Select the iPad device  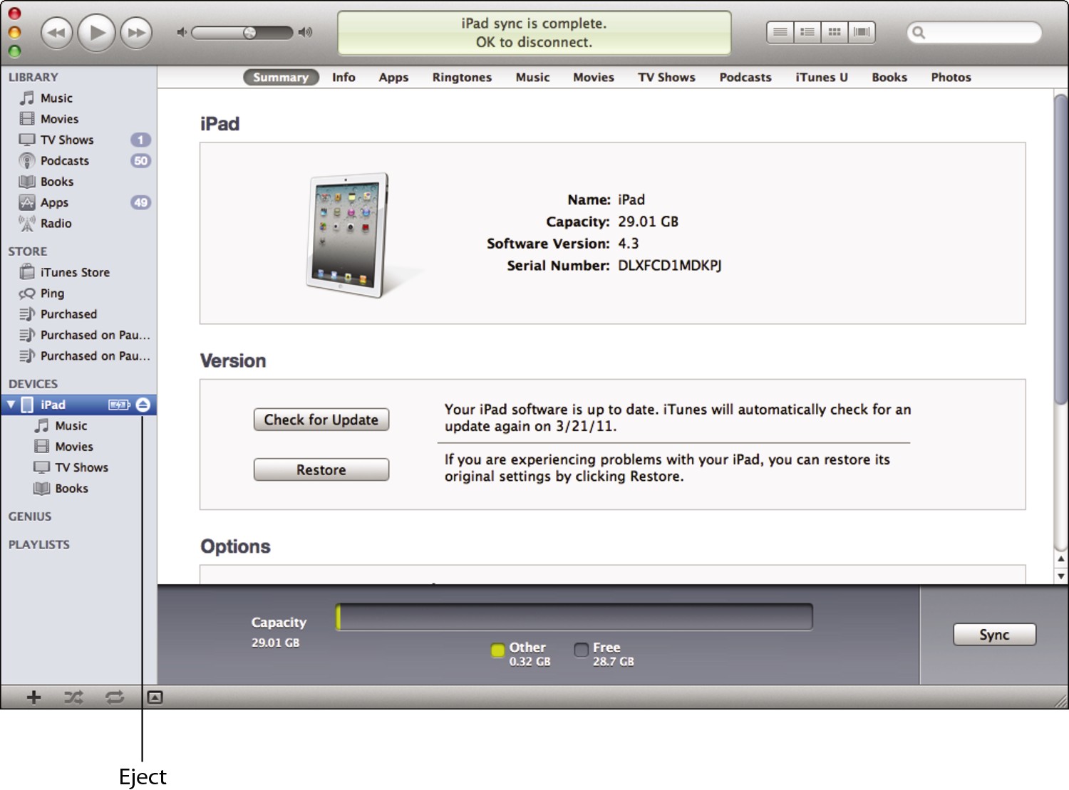coord(53,405)
